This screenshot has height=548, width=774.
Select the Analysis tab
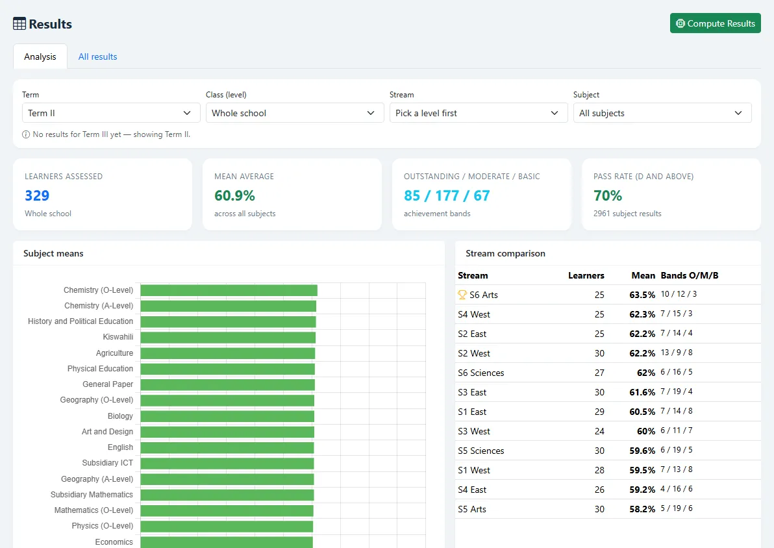[x=40, y=56]
